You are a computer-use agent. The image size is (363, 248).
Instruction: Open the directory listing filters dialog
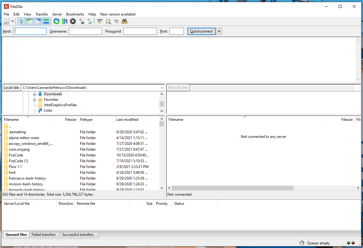click(100, 21)
